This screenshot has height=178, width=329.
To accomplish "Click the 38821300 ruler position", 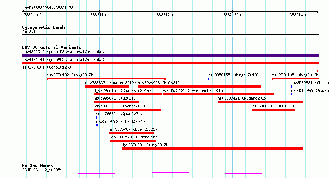I will click(232, 15).
